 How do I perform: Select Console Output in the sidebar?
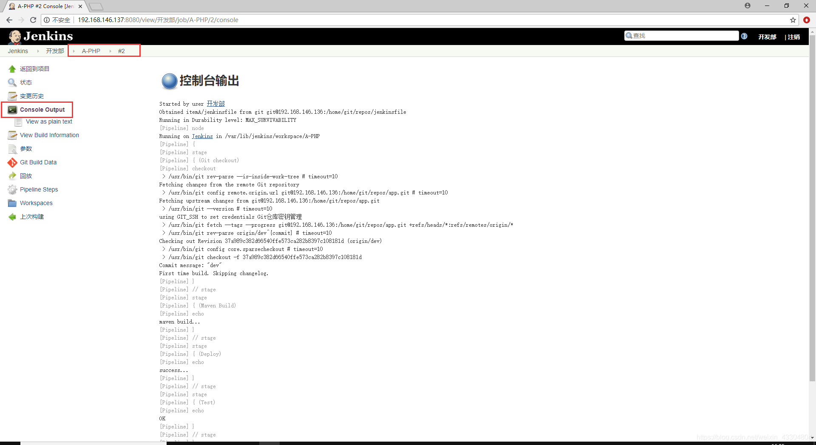coord(42,110)
